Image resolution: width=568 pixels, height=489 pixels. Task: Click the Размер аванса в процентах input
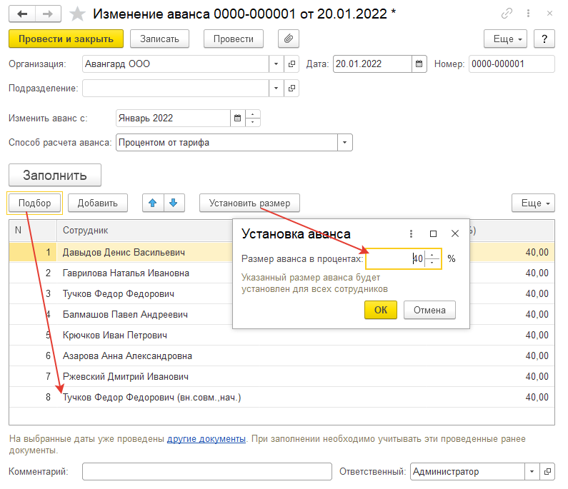pyautogui.click(x=395, y=259)
